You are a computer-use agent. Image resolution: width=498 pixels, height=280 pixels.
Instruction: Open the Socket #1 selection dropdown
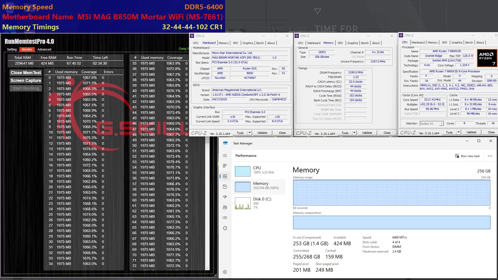tap(442, 123)
